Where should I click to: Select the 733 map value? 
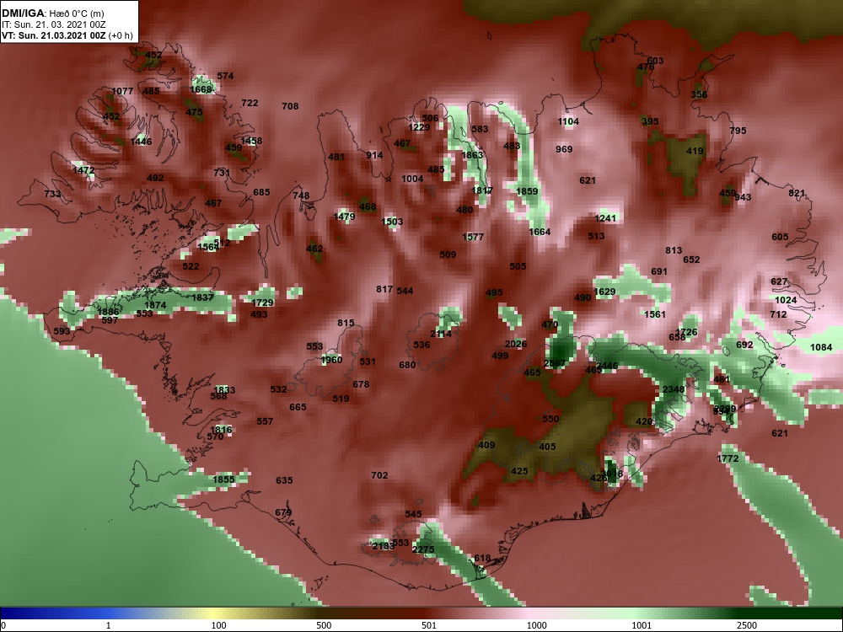[x=52, y=194]
